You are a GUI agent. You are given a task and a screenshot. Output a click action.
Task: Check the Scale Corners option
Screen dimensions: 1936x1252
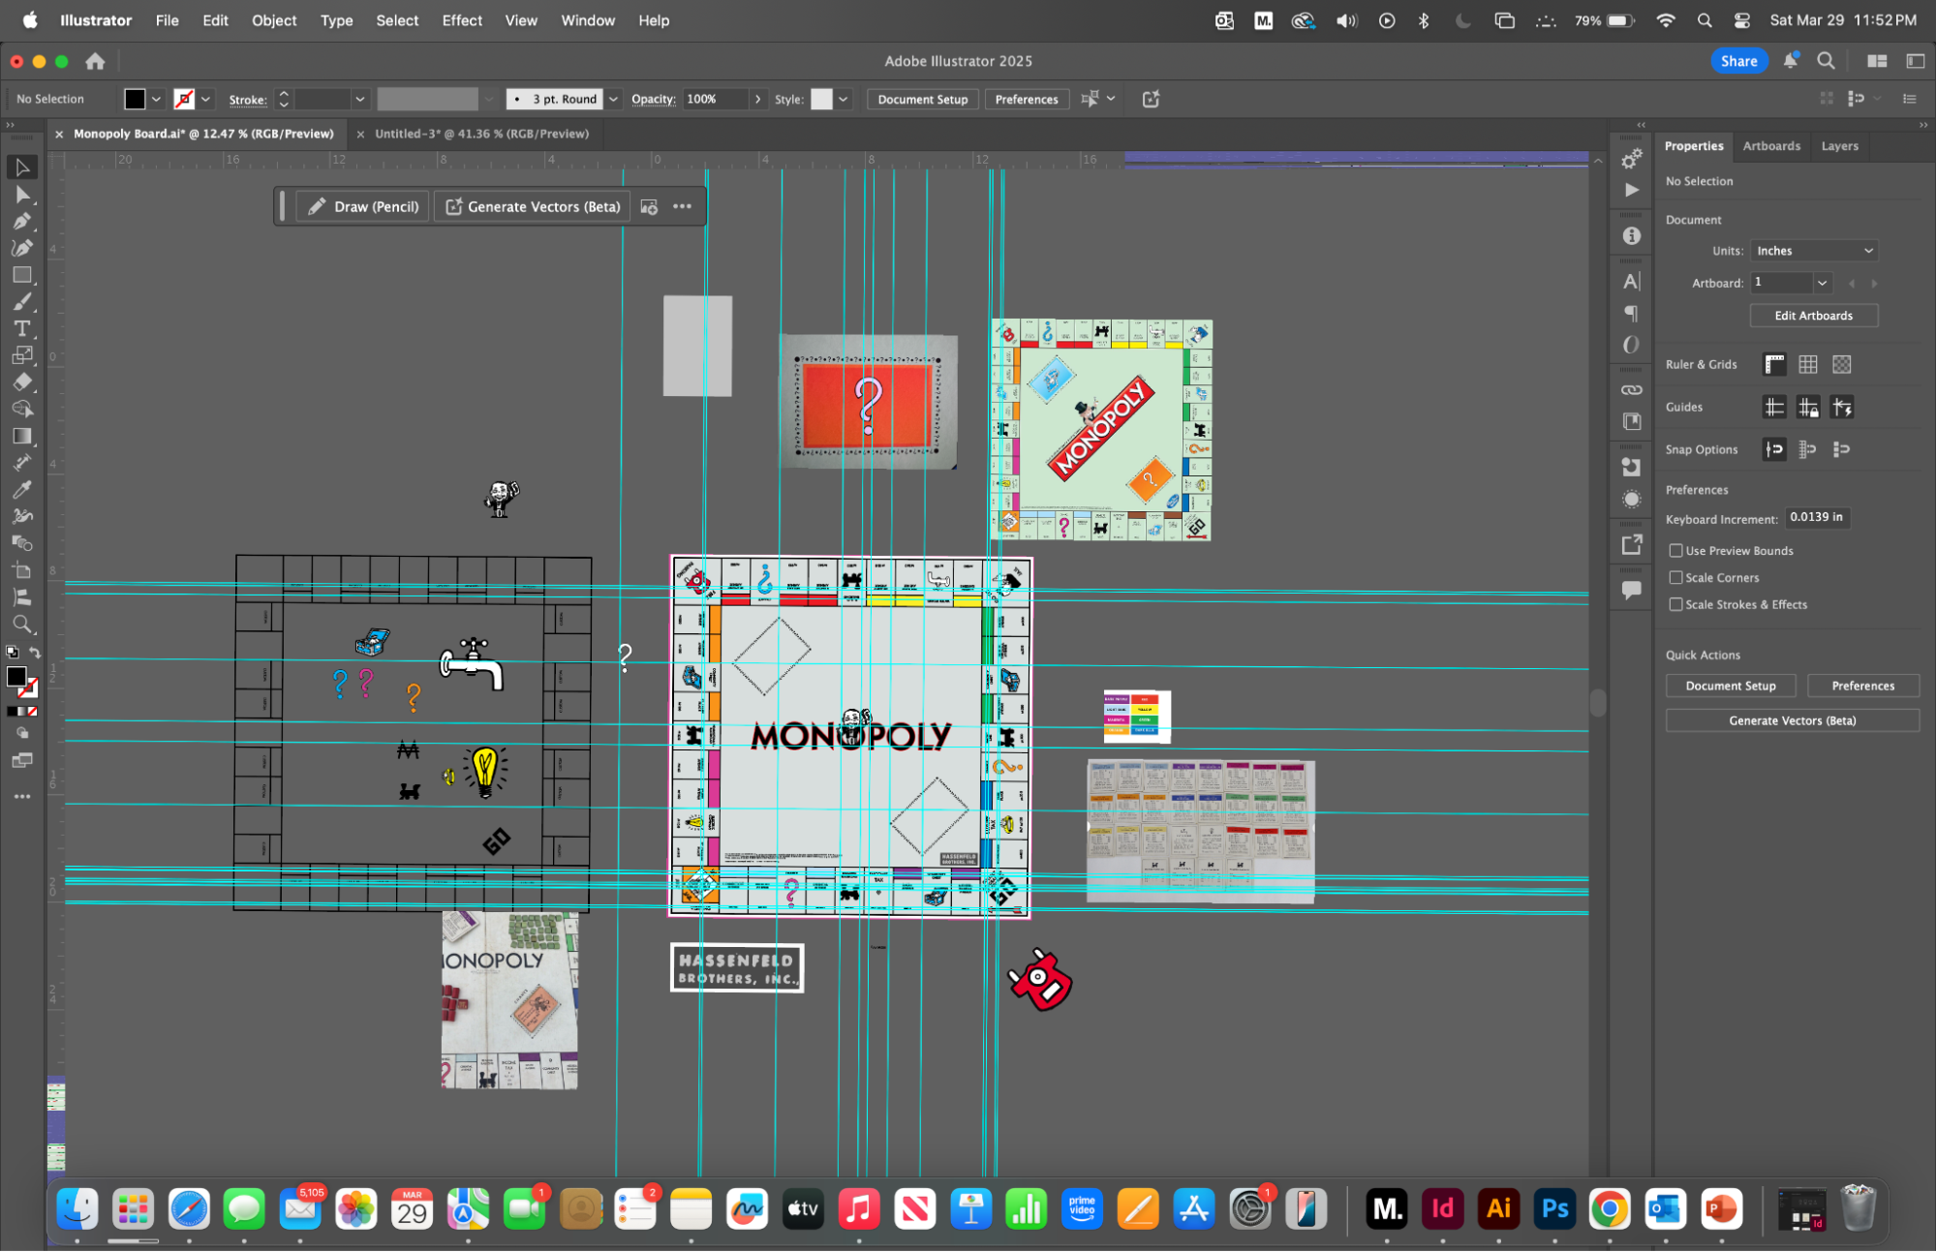click(1675, 577)
